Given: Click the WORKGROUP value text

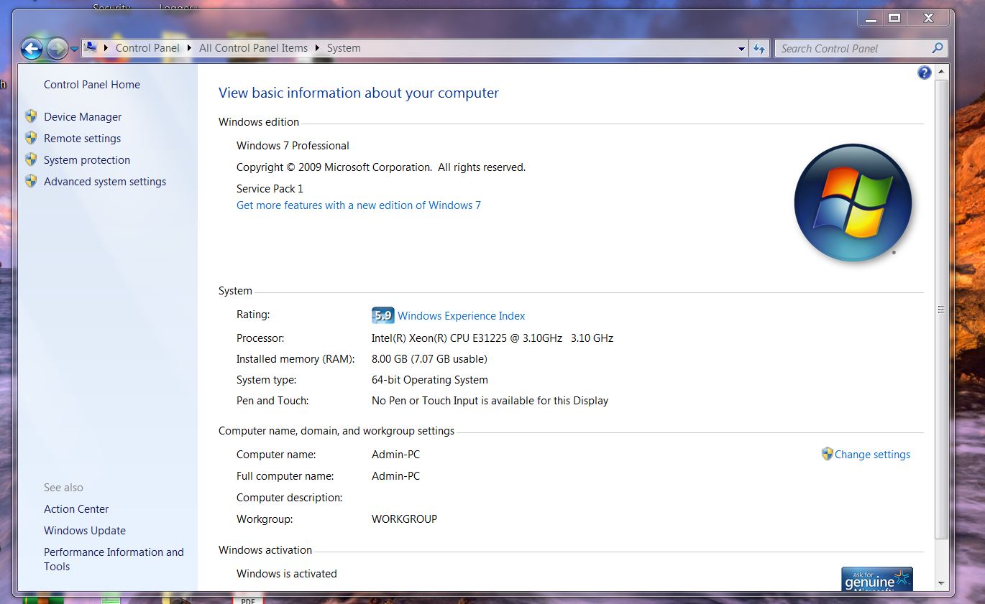Looking at the screenshot, I should tap(404, 519).
